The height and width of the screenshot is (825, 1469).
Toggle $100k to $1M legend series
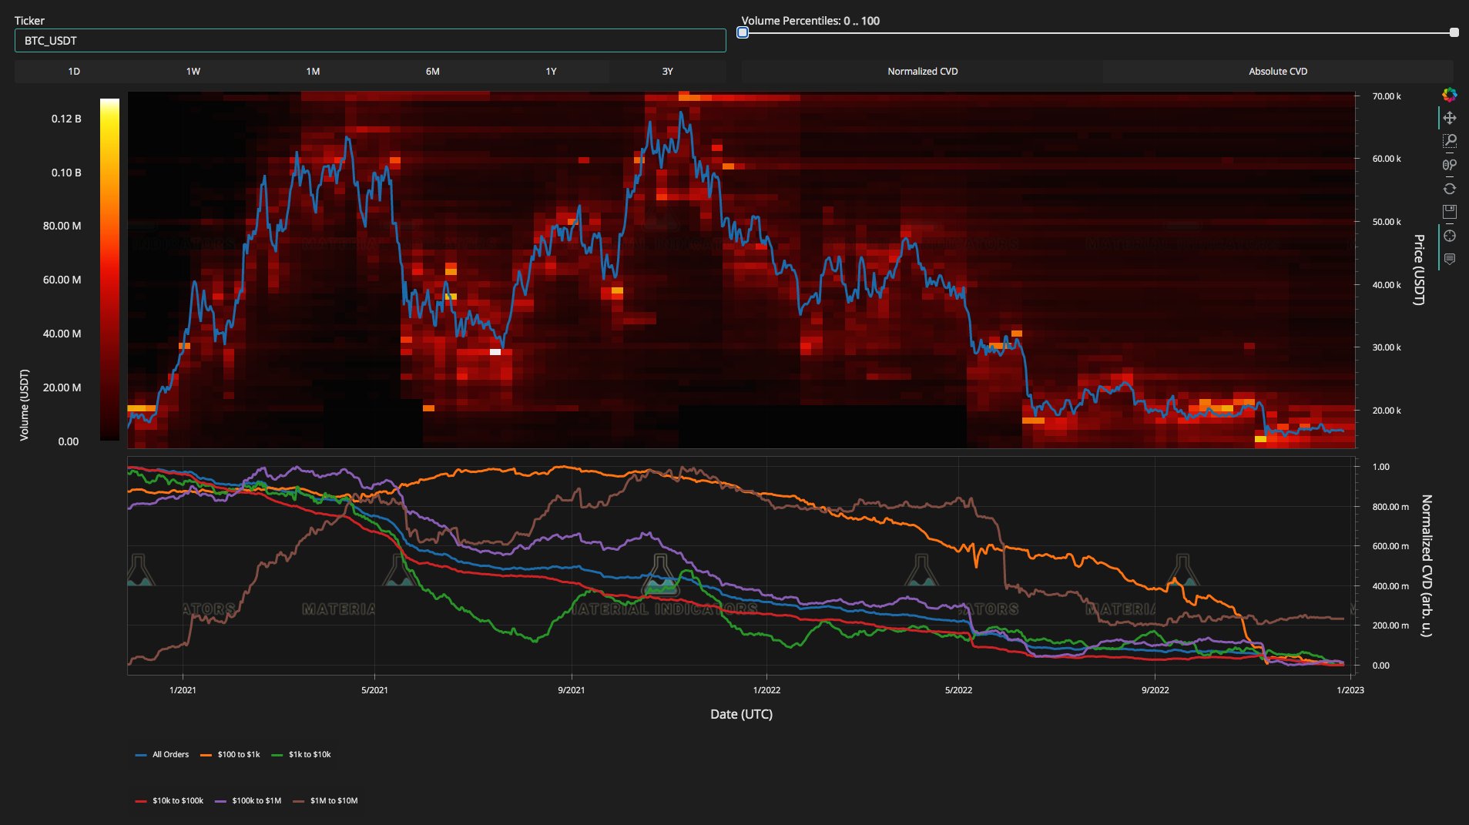tap(248, 801)
